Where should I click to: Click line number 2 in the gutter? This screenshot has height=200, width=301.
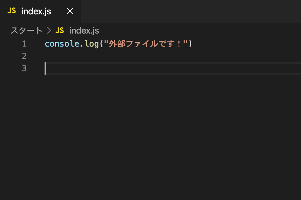click(24, 56)
